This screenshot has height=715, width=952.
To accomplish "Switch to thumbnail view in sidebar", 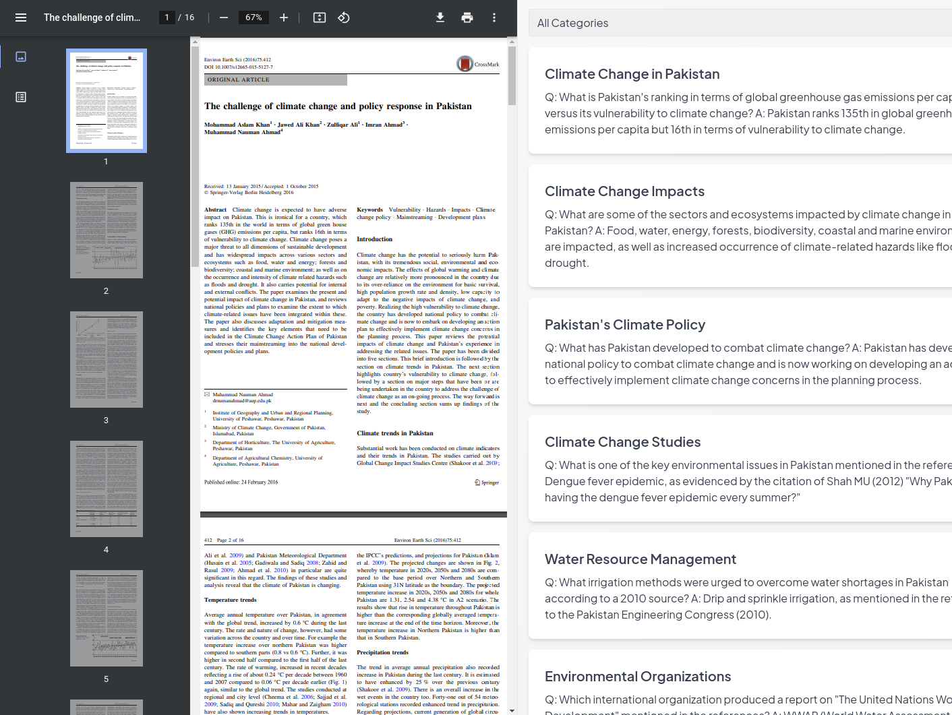I will coord(21,57).
